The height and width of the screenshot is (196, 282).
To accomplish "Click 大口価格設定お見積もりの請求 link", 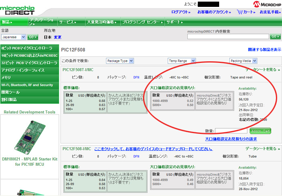I will pyautogui.click(x=231, y=139).
